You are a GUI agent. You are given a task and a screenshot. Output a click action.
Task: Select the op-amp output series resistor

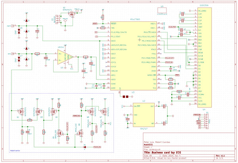point(86,57)
